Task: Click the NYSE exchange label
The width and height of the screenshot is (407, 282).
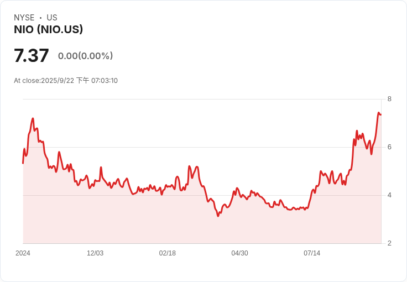Action: pyautogui.click(x=24, y=18)
